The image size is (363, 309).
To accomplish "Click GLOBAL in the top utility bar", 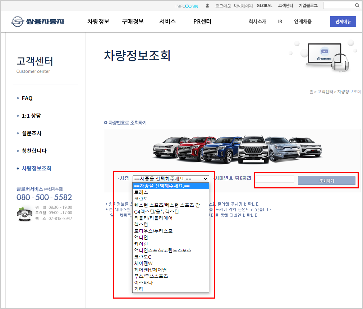I will click(265, 5).
